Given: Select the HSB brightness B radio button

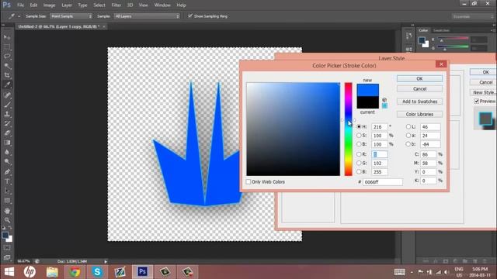Looking at the screenshot, I should [x=359, y=144].
